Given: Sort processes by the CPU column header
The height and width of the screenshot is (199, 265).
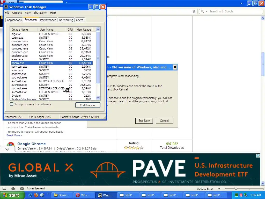Looking at the screenshot, I should 70,30.
